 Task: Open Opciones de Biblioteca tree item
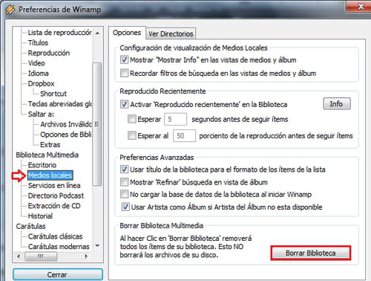pos(66,135)
